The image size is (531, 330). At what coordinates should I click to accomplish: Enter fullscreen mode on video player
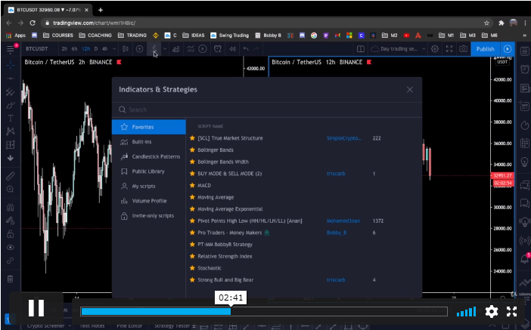(511, 311)
